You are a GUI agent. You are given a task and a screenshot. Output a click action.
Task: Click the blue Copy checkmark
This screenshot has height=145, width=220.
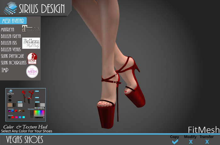[x=175, y=142]
